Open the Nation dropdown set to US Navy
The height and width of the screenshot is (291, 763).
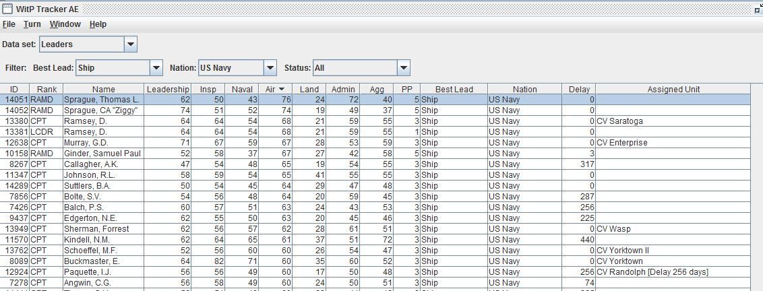pyautogui.click(x=270, y=68)
